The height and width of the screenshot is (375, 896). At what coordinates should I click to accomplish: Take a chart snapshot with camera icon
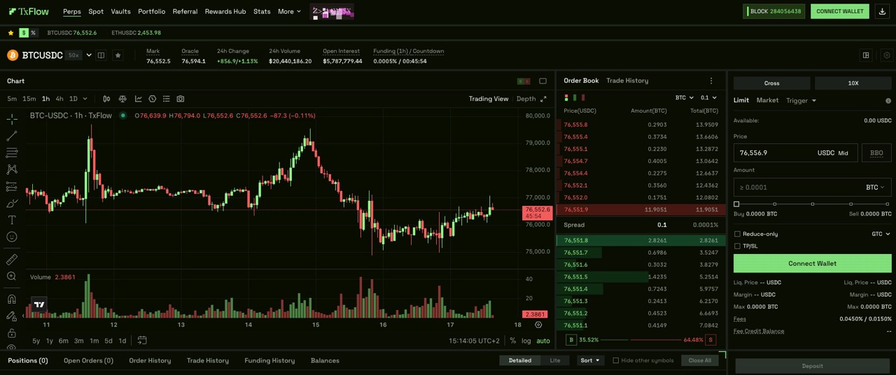[x=181, y=99]
